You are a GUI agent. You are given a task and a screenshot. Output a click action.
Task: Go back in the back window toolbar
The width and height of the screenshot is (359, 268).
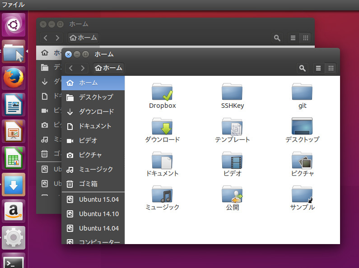46,38
